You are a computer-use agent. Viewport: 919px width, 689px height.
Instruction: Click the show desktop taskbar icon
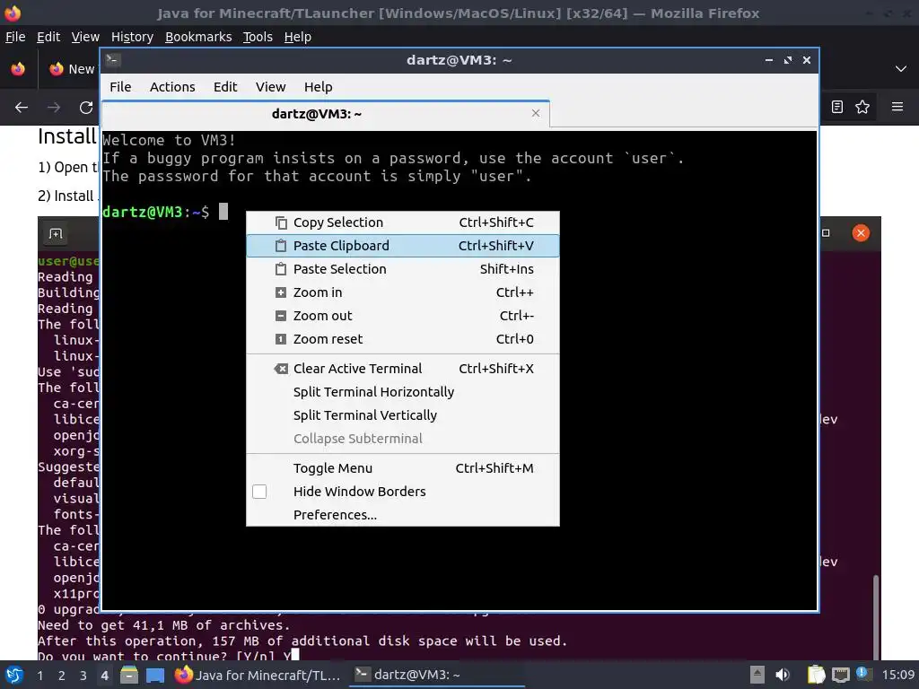pyautogui.click(x=155, y=675)
